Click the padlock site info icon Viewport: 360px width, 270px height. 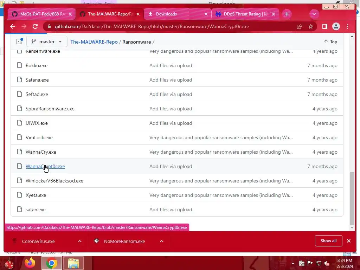(49, 26)
